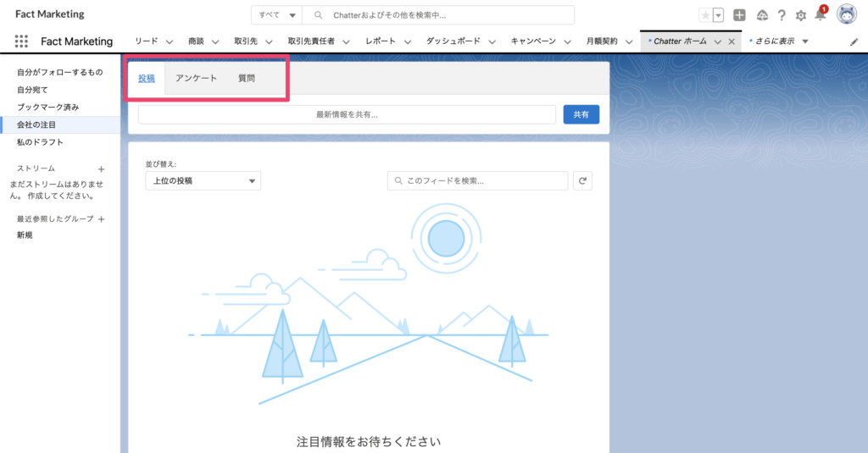Go to the 取引先責任者 tab

point(311,41)
